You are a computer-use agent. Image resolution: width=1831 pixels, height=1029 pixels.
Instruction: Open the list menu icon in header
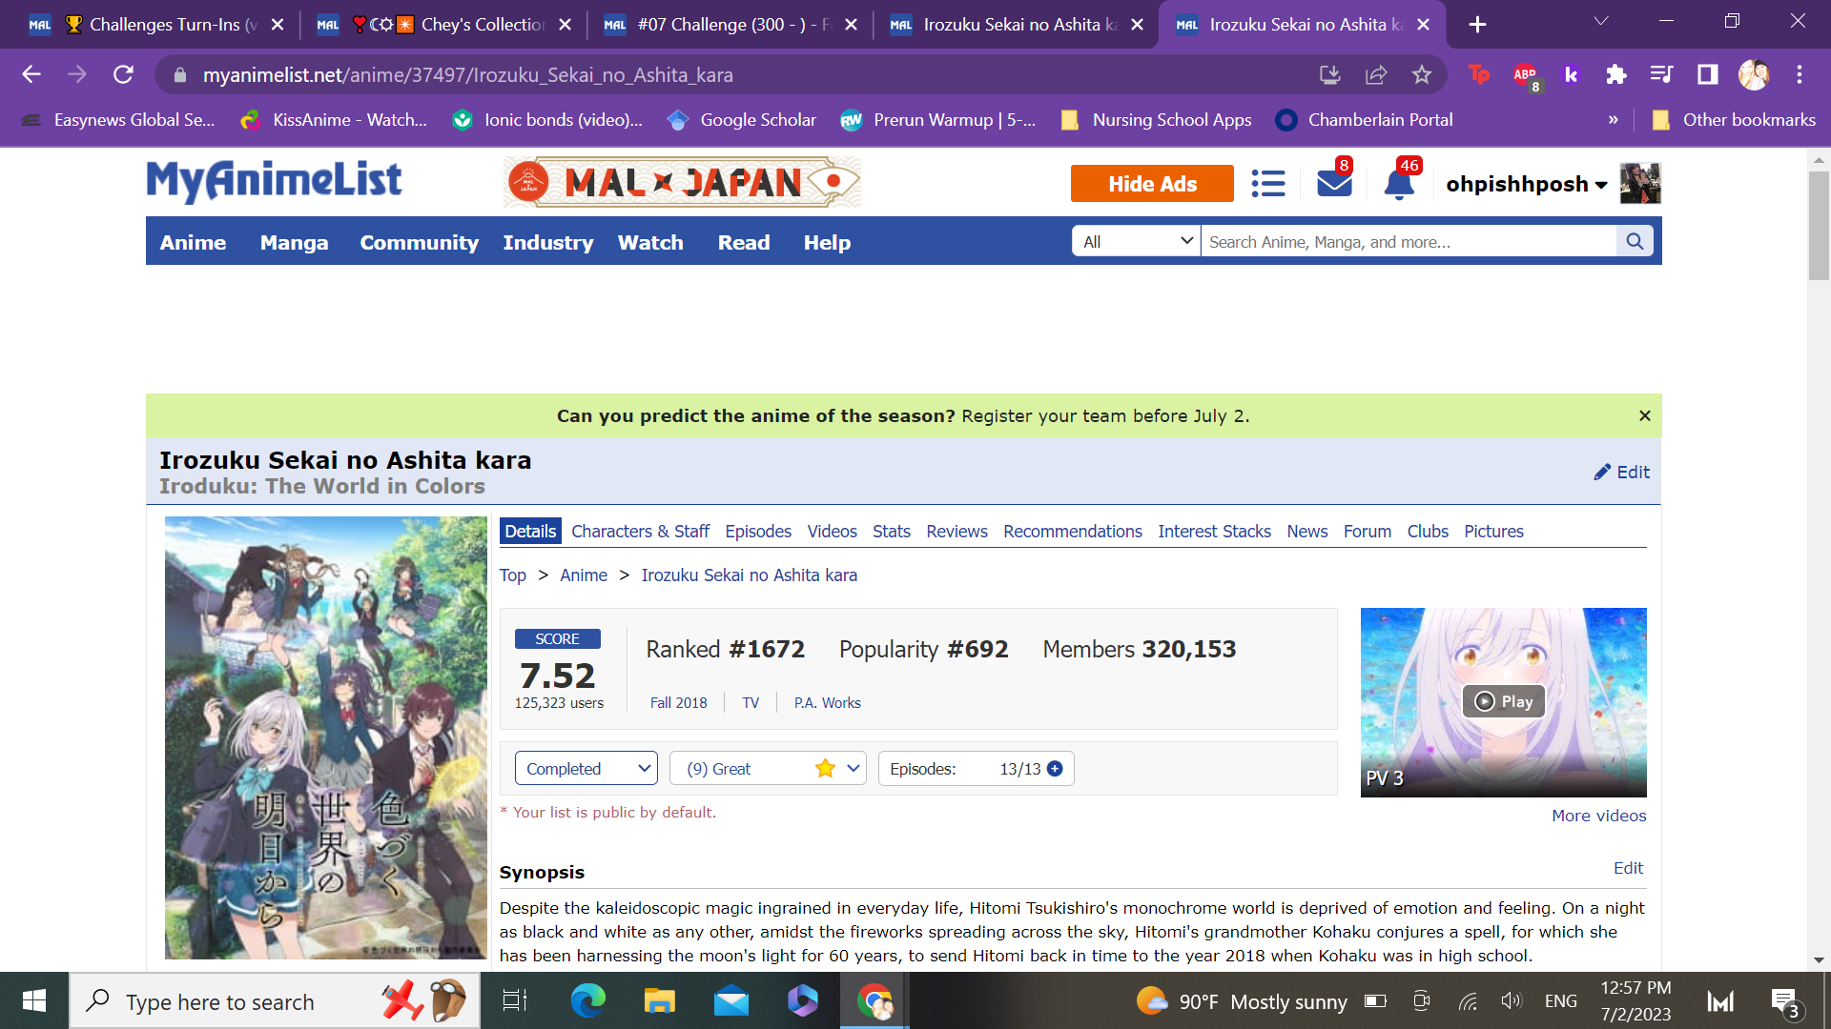point(1268,183)
